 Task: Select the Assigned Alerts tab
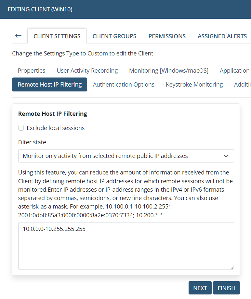(x=222, y=36)
